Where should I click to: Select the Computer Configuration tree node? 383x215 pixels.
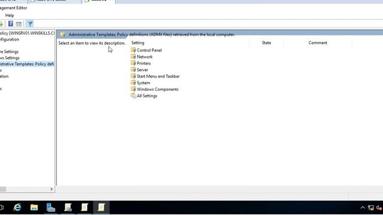point(10,39)
